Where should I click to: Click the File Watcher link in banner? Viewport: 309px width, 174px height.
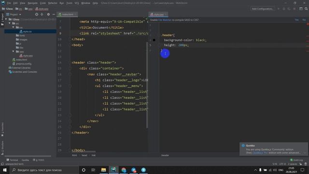(165, 20)
